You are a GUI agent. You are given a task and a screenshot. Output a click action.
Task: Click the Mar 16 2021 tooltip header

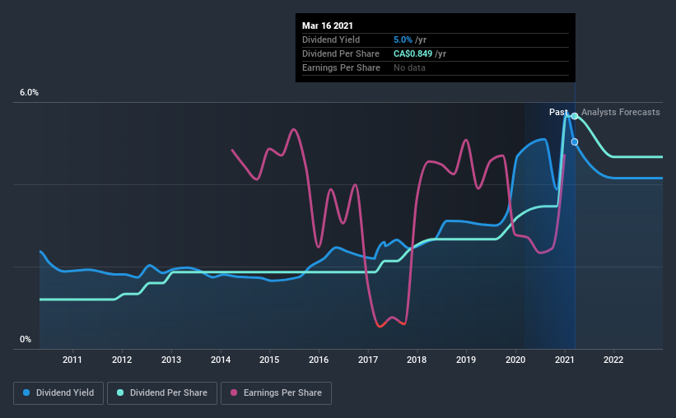coord(328,26)
